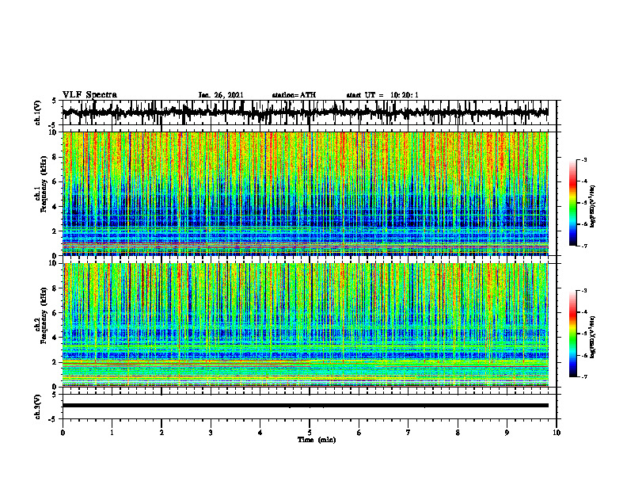Click inside the ch.2 spectrogram panel
This screenshot has width=627, height=485.
click(x=306, y=325)
